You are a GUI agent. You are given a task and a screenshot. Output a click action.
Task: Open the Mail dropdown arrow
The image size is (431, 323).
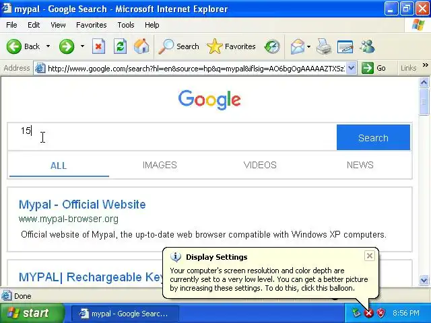tap(308, 46)
